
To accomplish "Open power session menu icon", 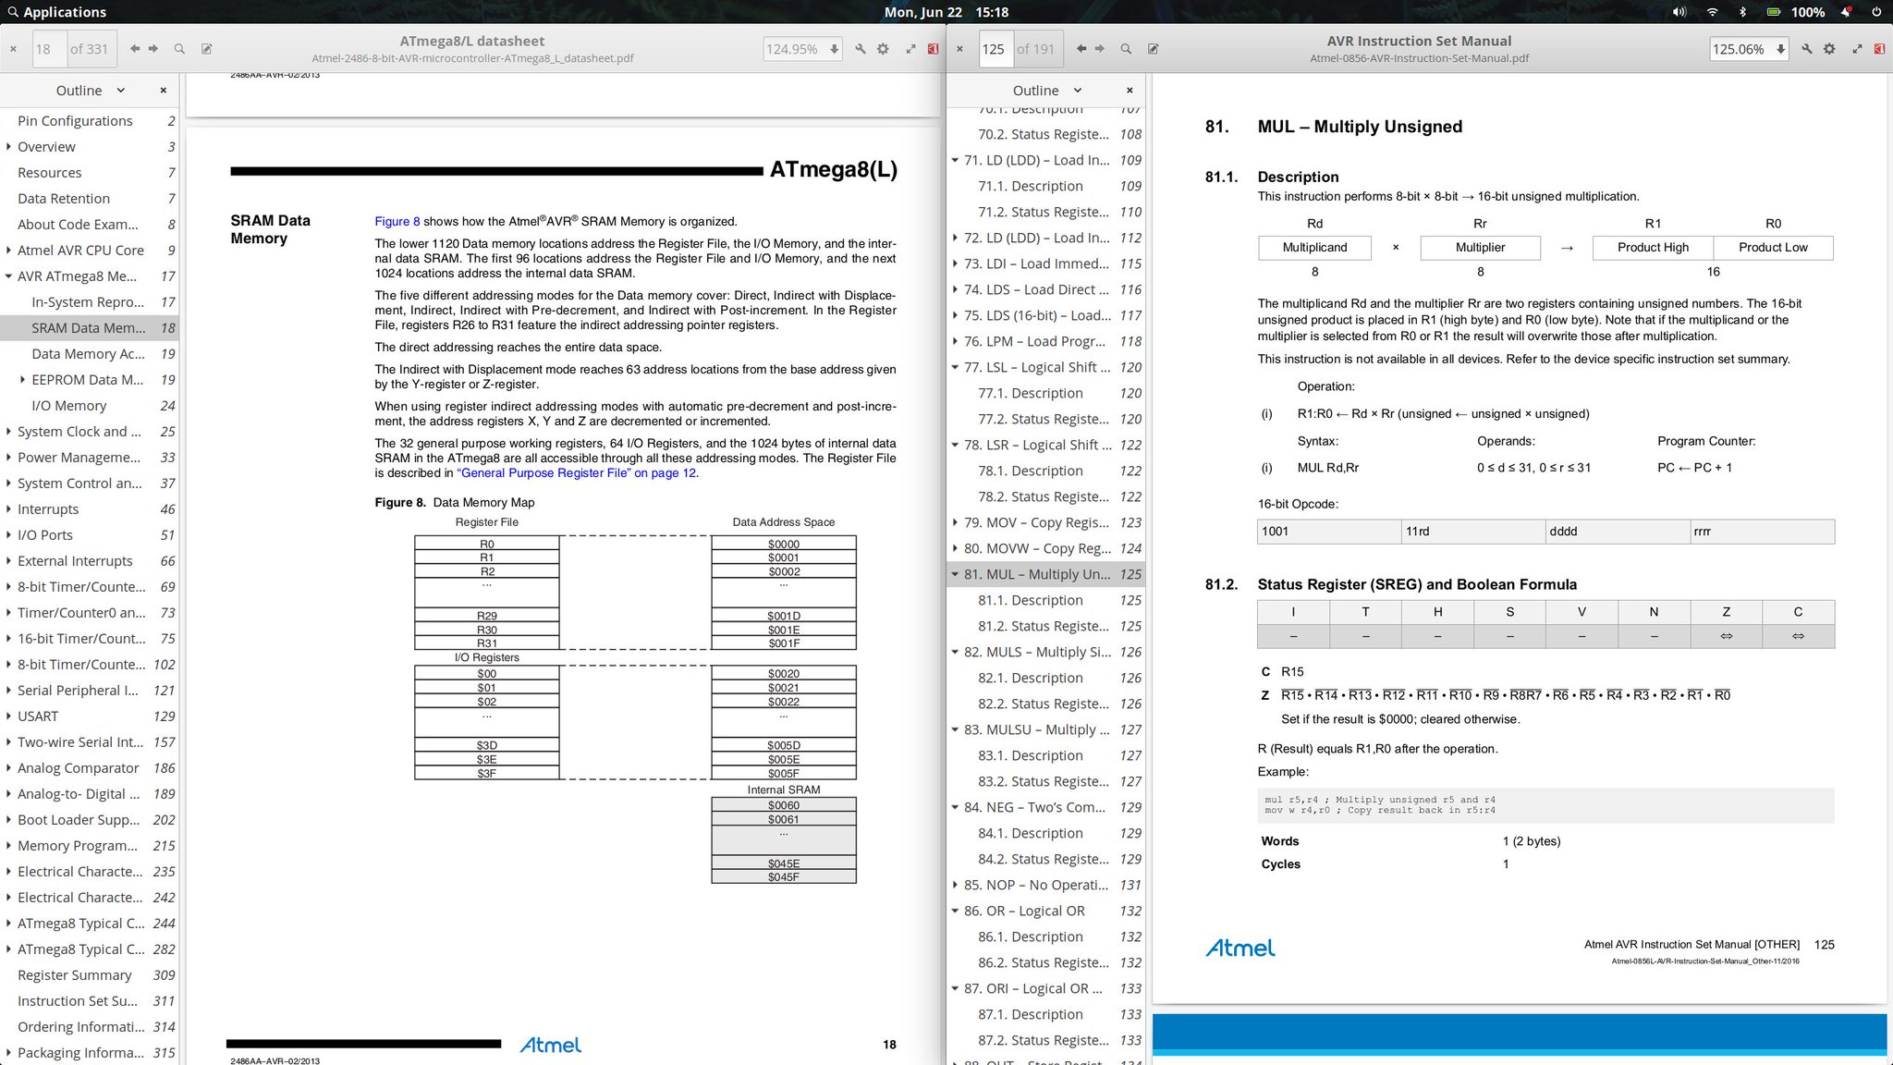I will pyautogui.click(x=1876, y=12).
